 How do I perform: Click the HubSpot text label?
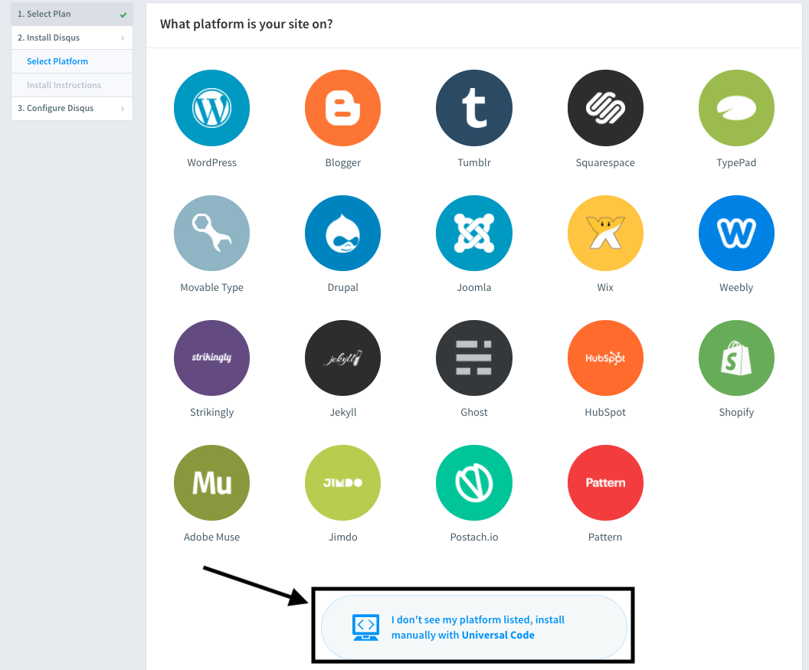pyautogui.click(x=605, y=413)
